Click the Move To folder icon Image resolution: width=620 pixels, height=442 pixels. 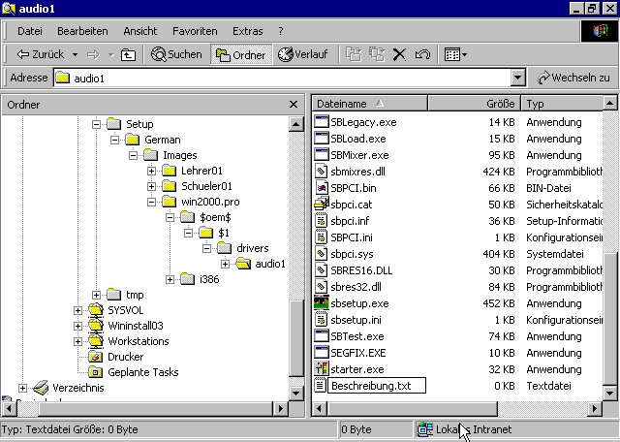pyautogui.click(x=354, y=54)
